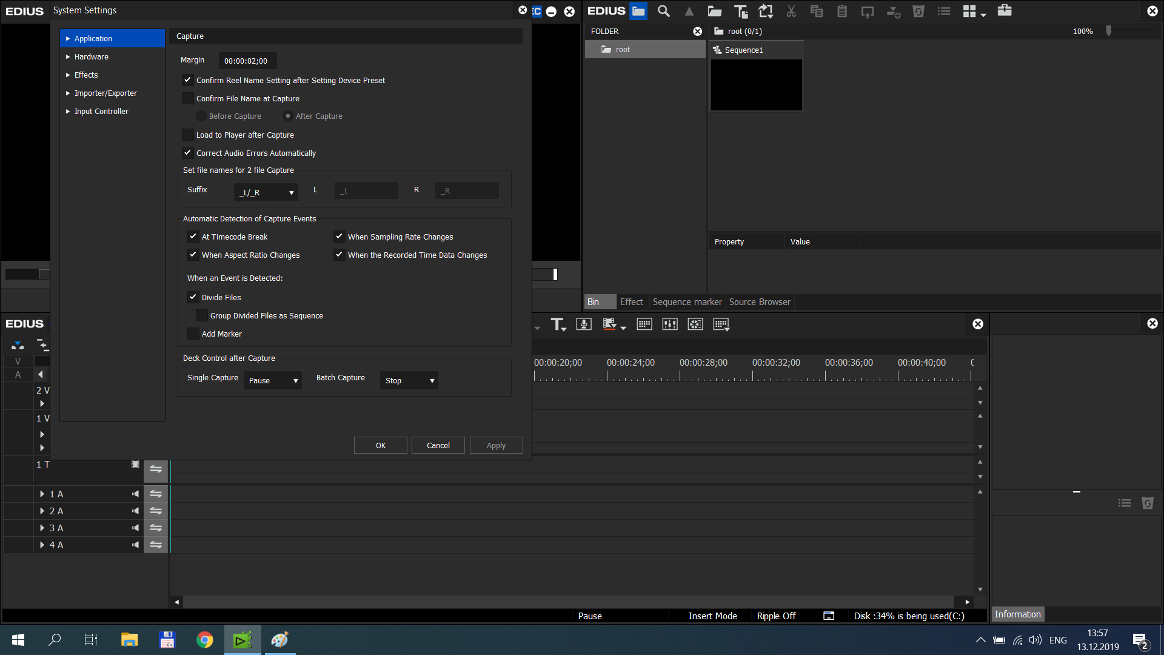This screenshot has width=1164, height=655.
Task: Click the Add Clip folder icon in Bin
Action: coord(715,11)
